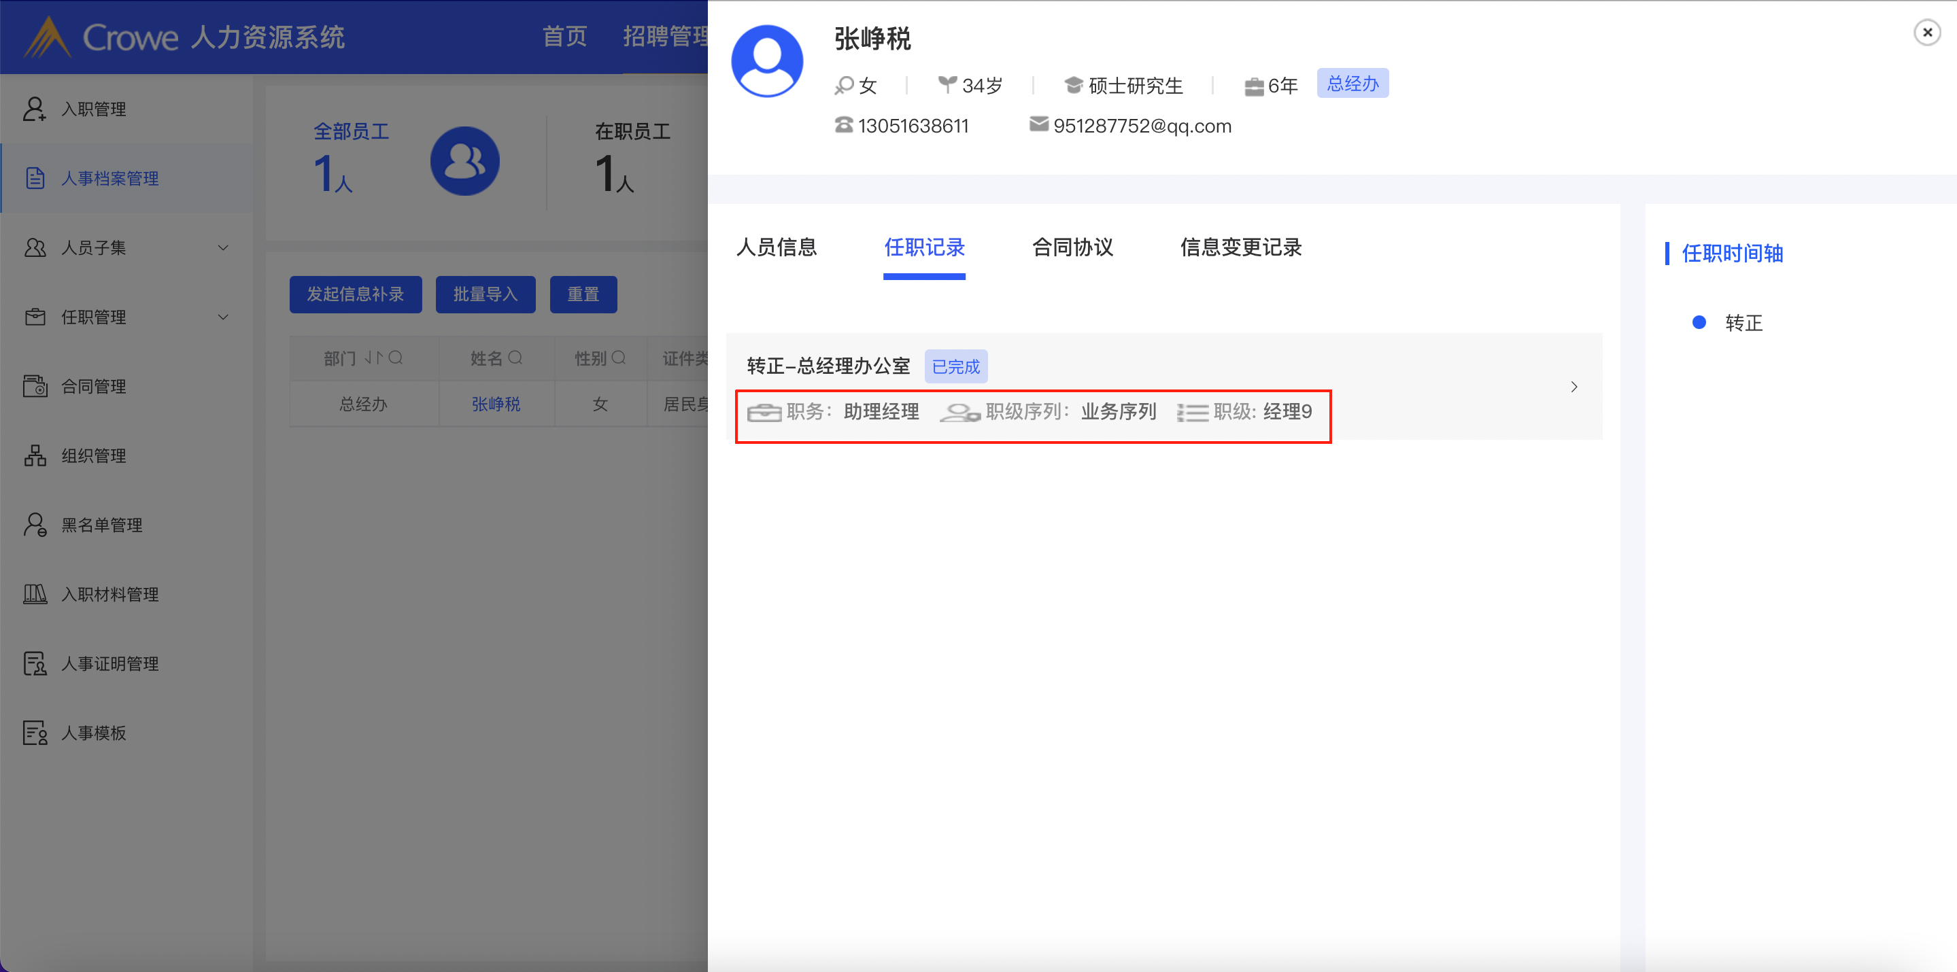Click the 组织管理 hierarchy icon

click(x=34, y=455)
